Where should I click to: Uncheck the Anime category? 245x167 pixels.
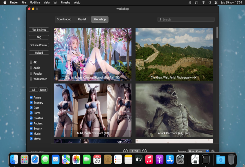[x=31, y=97]
